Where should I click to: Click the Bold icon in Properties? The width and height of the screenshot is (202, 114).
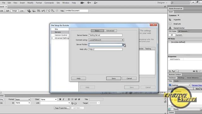[60, 99]
